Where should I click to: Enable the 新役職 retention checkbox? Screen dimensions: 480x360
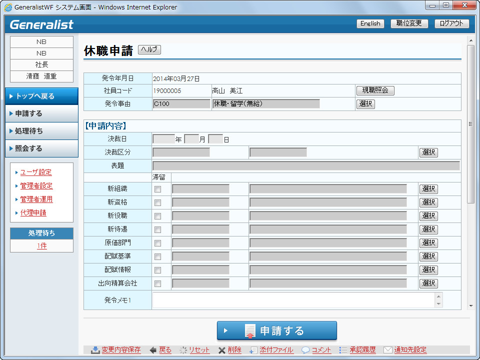click(158, 216)
